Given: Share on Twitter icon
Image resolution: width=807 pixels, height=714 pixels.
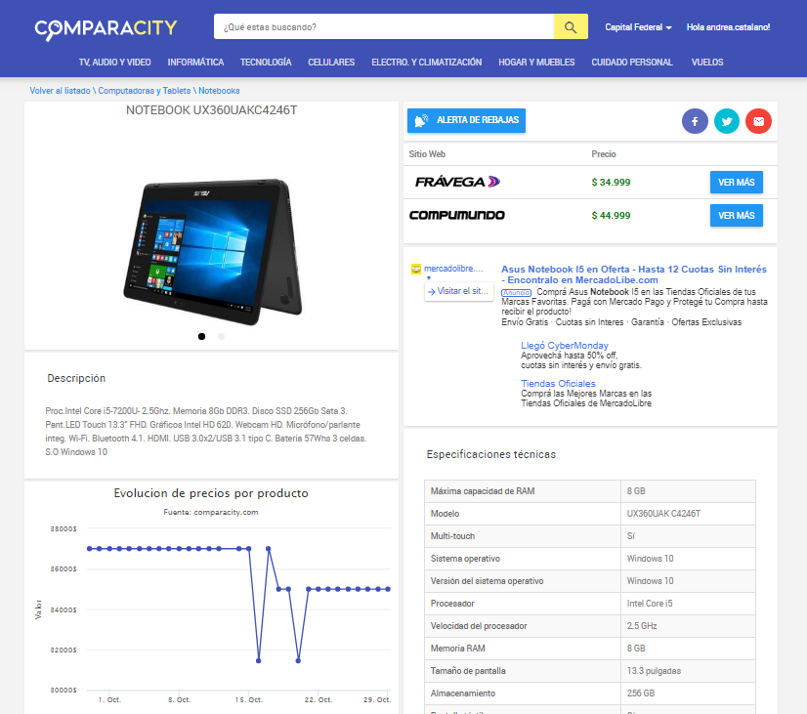Looking at the screenshot, I should tap(727, 121).
